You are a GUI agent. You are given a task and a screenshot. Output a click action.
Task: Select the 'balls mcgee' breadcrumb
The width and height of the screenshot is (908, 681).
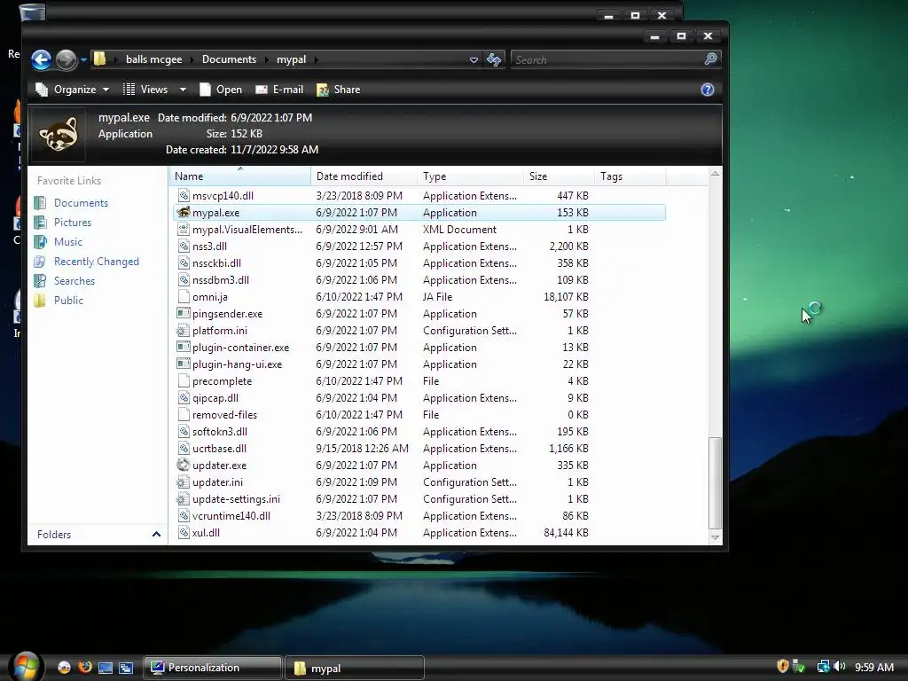click(x=153, y=59)
